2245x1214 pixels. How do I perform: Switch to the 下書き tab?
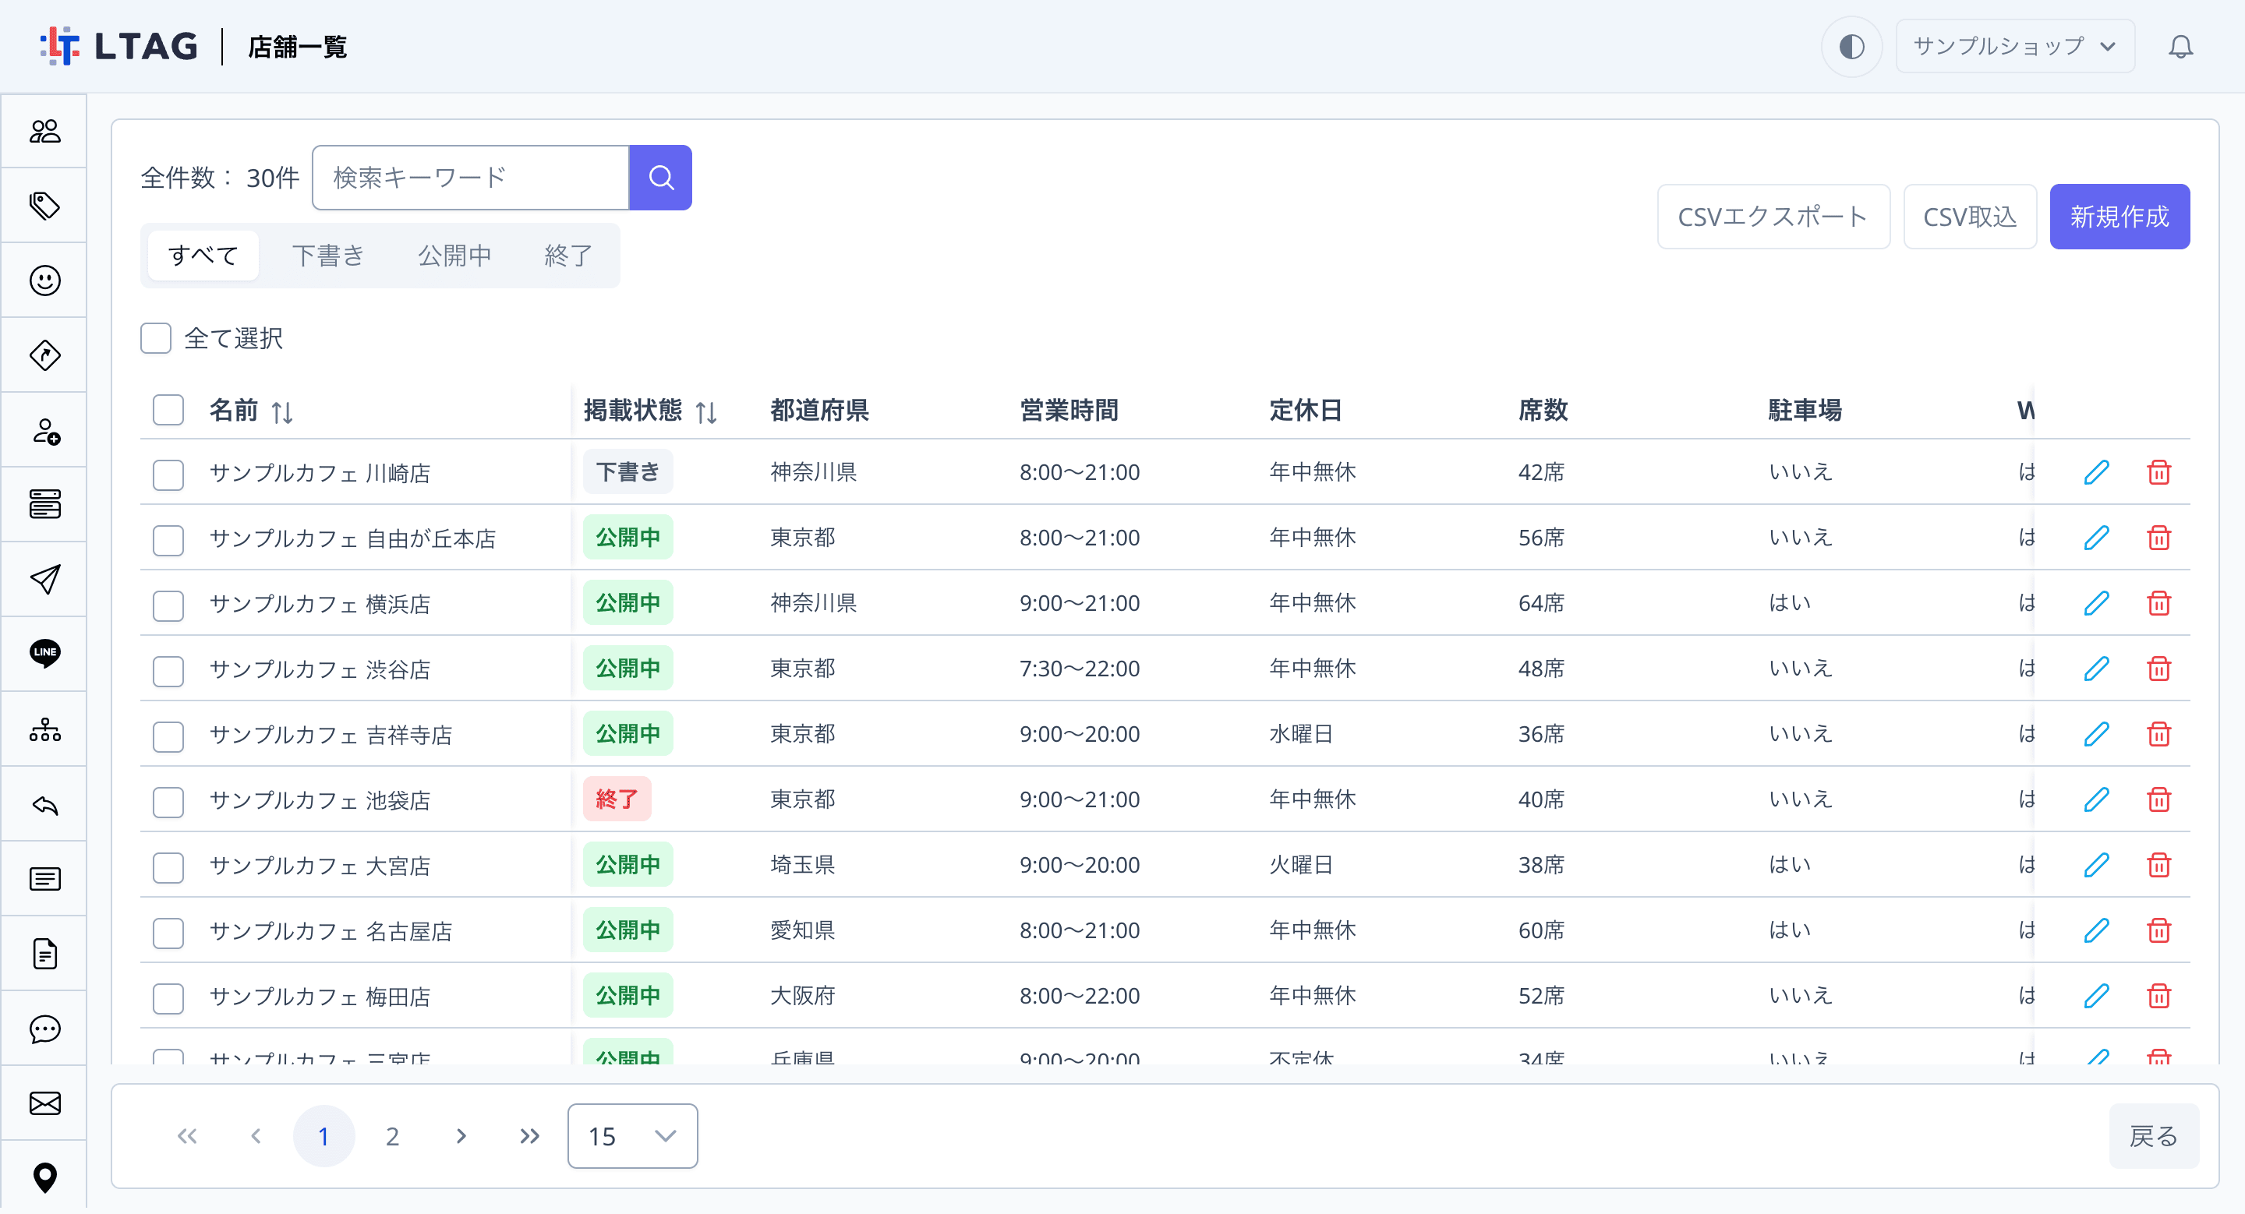click(x=327, y=255)
